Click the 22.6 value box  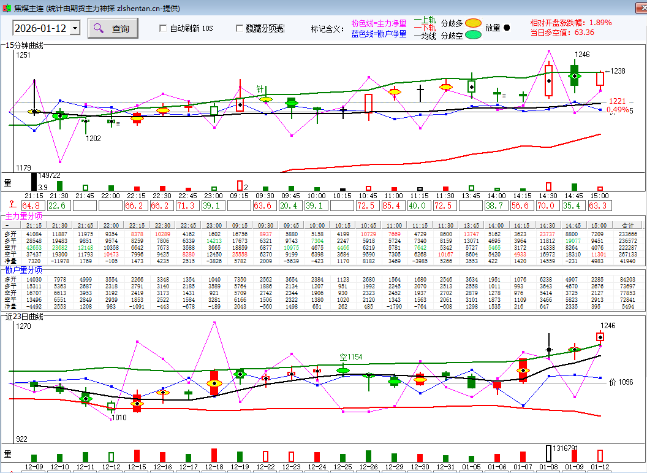click(59, 206)
